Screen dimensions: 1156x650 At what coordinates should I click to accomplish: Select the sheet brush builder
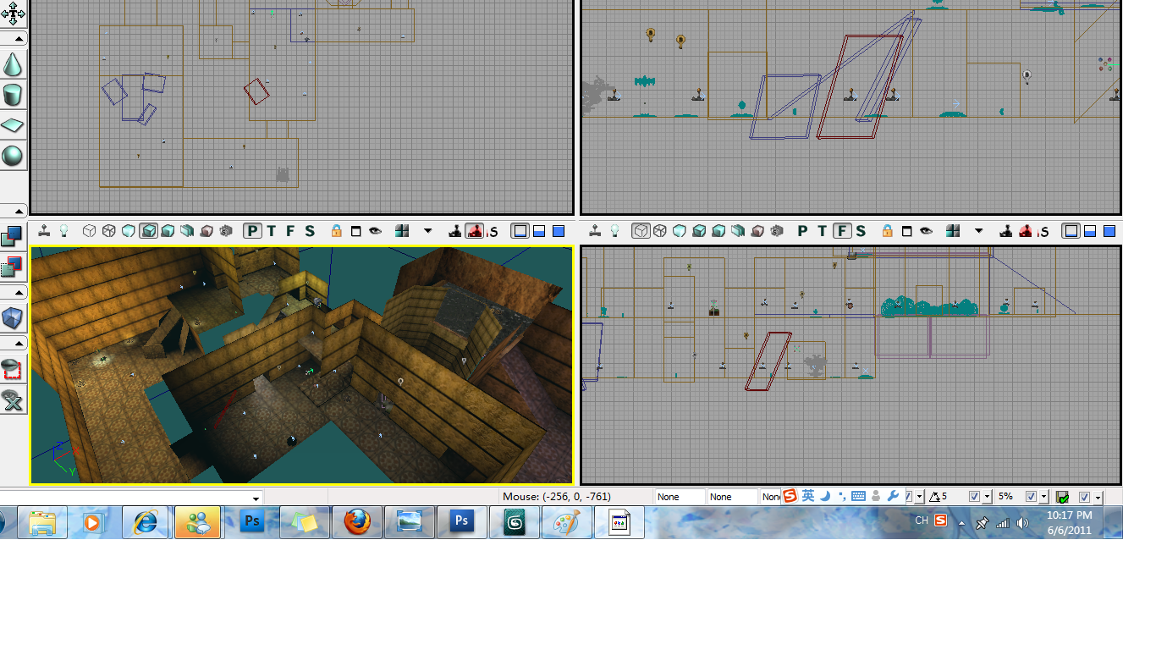(x=13, y=125)
